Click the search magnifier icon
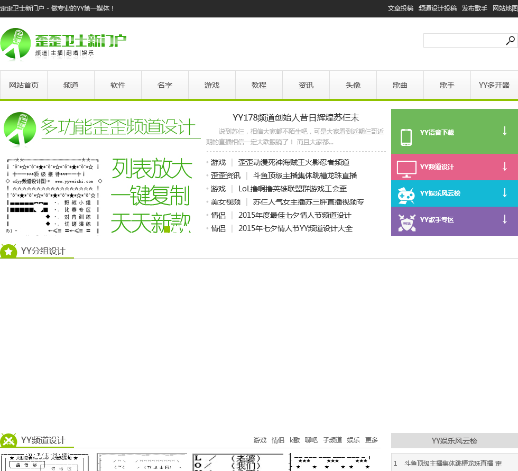This screenshot has width=518, height=471. (x=510, y=40)
